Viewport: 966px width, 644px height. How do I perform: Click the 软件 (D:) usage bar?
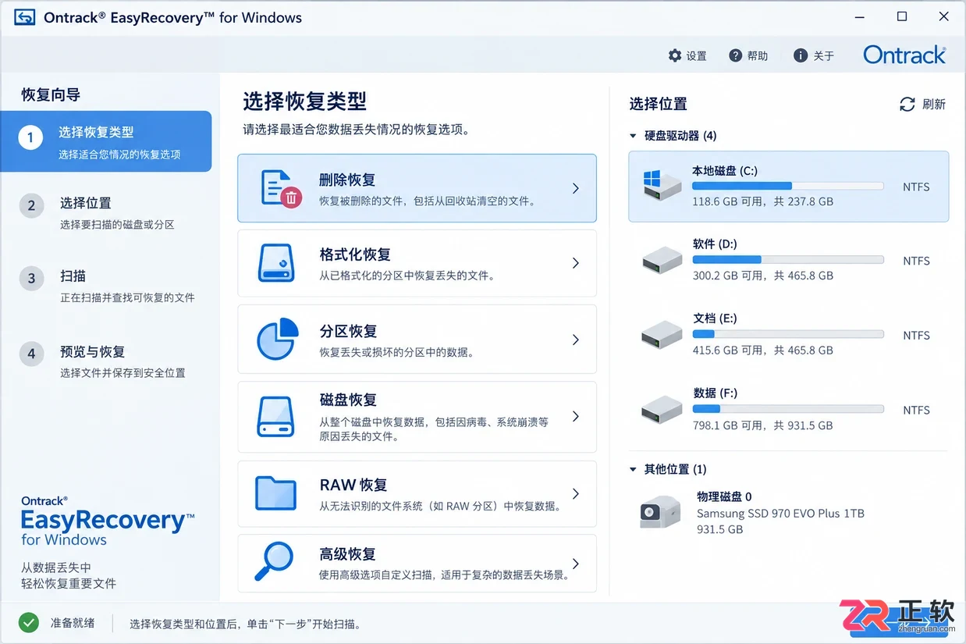[x=788, y=260]
